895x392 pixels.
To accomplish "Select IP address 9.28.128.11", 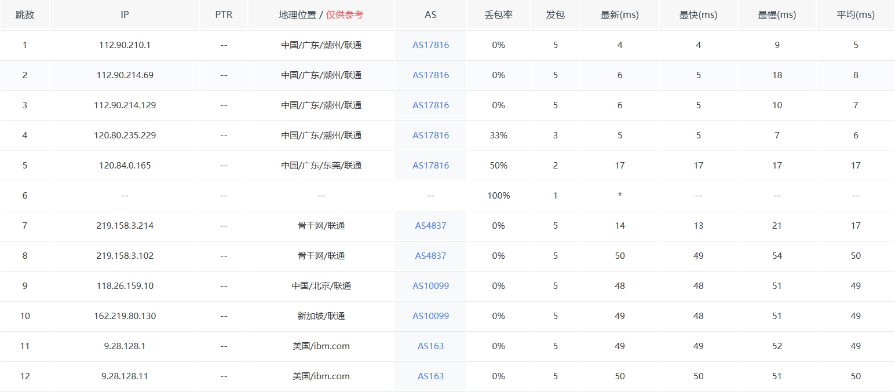I will click(x=125, y=376).
